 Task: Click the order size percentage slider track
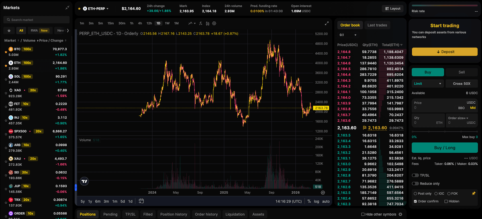click(x=445, y=131)
